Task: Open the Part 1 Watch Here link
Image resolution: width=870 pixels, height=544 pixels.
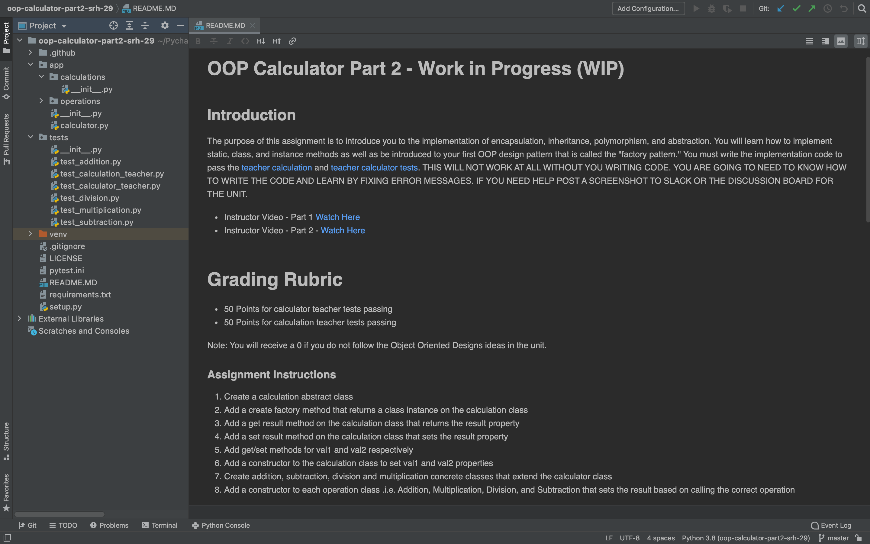Action: pos(337,217)
